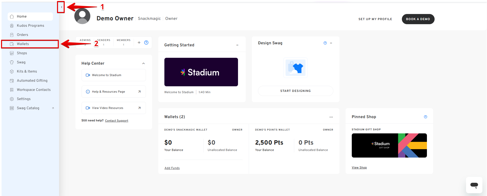Collapse the sidebar with the chevron arrow
Image resolution: width=487 pixels, height=196 pixels.
[x=61, y=7]
